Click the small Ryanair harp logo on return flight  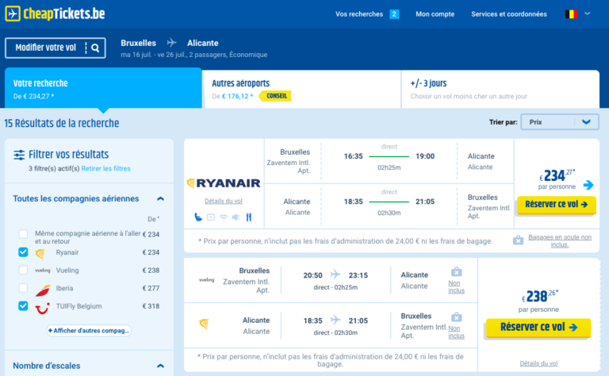[x=204, y=324]
